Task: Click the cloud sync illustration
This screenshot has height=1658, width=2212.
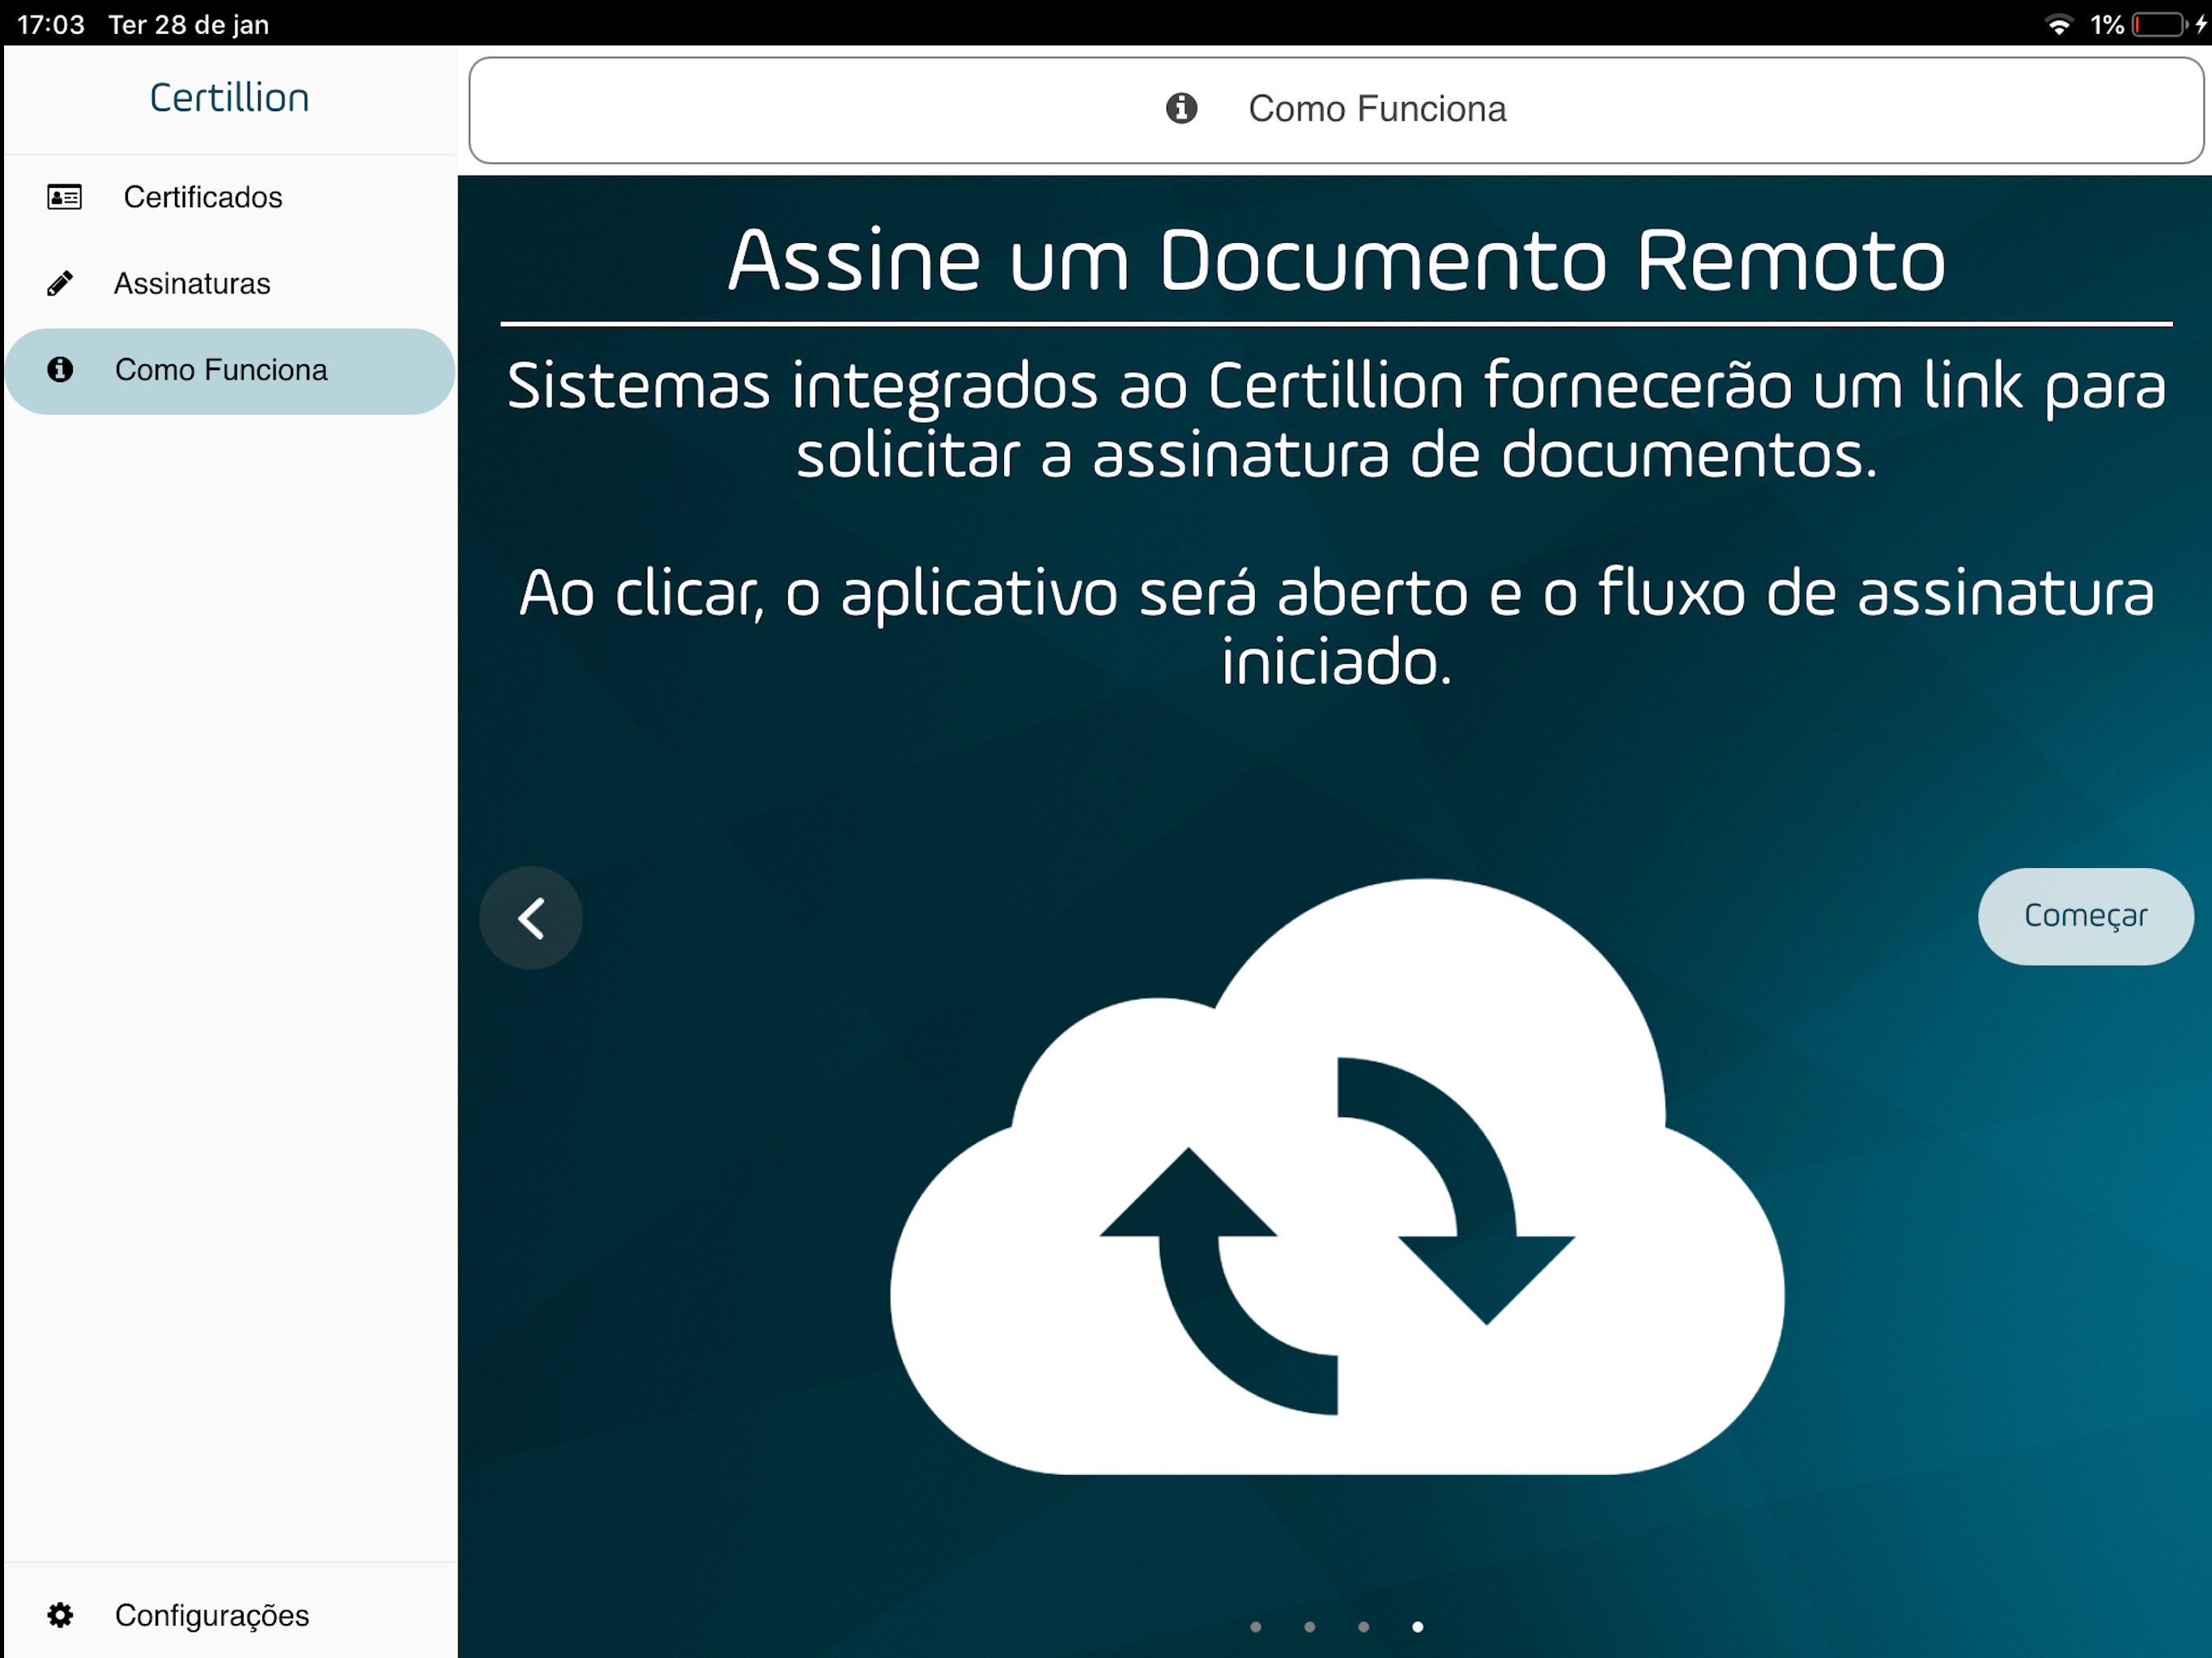Action: (1337, 1176)
